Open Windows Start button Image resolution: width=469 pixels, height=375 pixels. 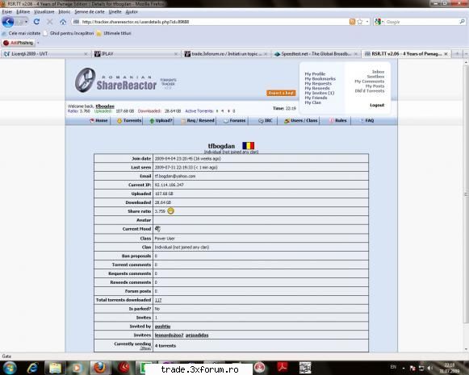pyautogui.click(x=9, y=368)
